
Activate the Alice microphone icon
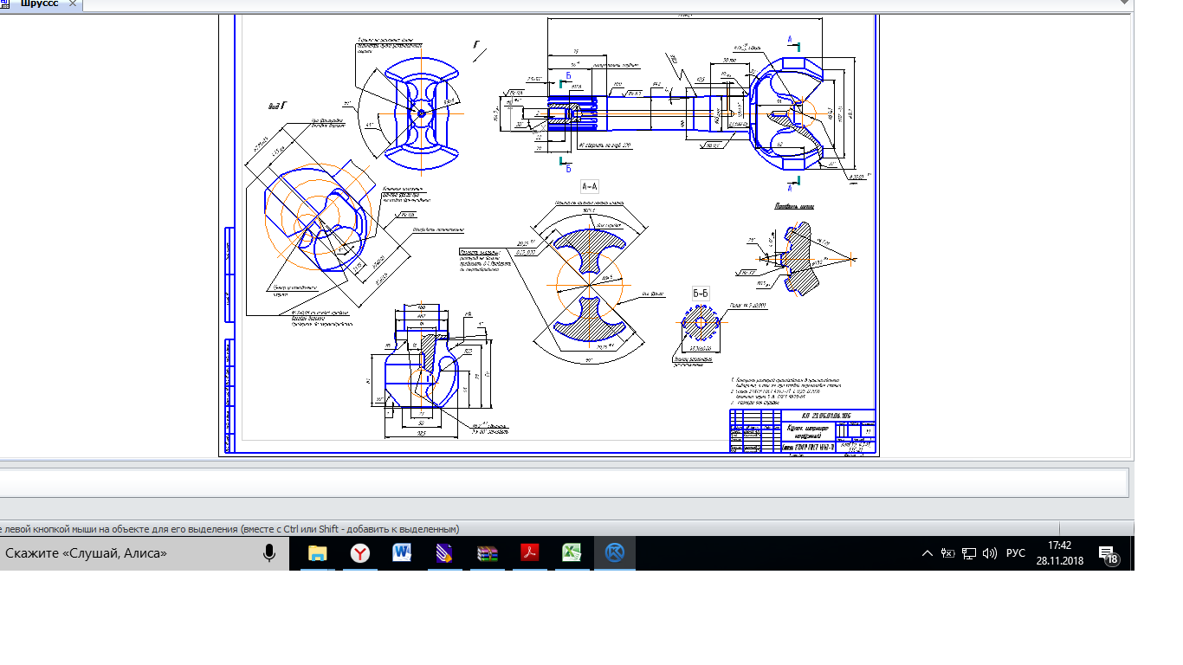(x=270, y=553)
